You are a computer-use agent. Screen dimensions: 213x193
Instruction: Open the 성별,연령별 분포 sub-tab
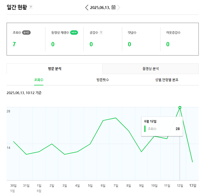167,80
